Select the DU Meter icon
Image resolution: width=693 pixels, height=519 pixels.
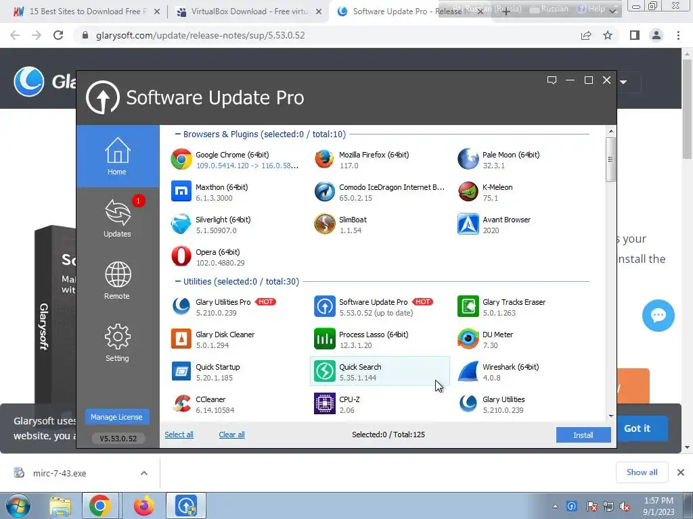point(468,339)
